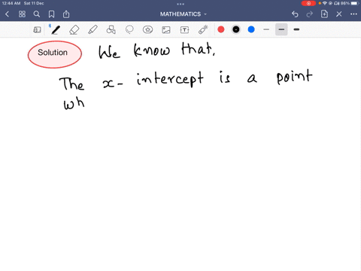Open the search magnifier tool
Screen dimensions: 361x271
pyautogui.click(x=37, y=14)
